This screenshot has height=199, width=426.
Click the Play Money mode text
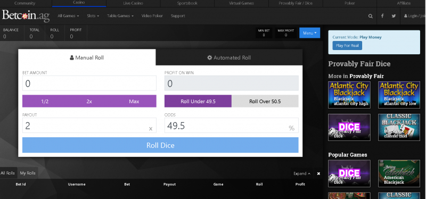pos(371,37)
